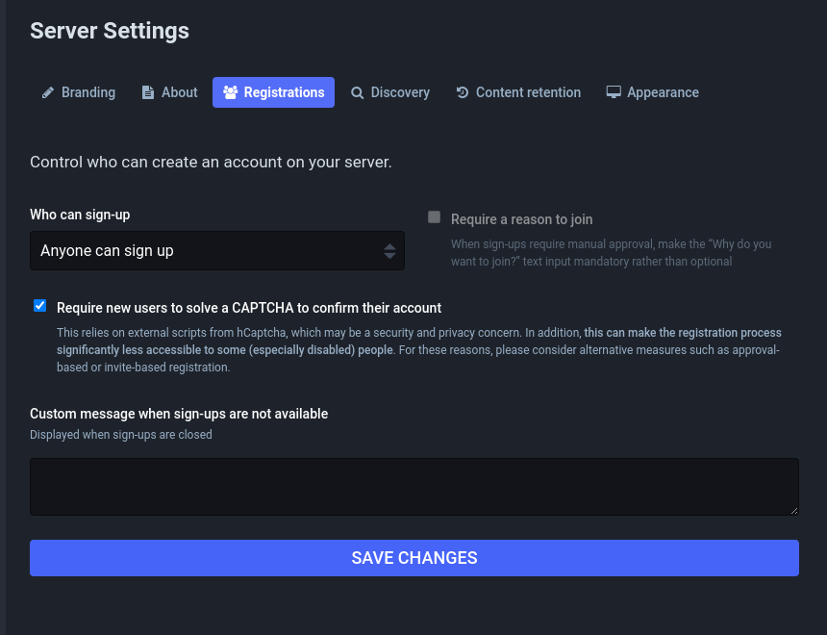Open the Who can sign-up dropdown
This screenshot has width=827, height=635.
217,251
